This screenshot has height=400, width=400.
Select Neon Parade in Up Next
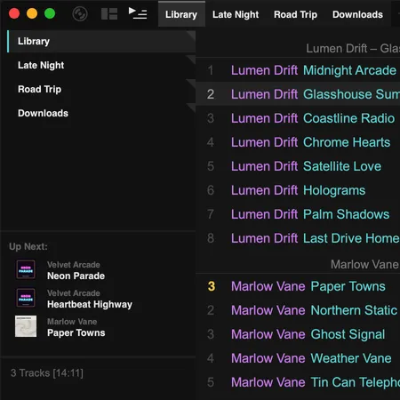pos(76,276)
